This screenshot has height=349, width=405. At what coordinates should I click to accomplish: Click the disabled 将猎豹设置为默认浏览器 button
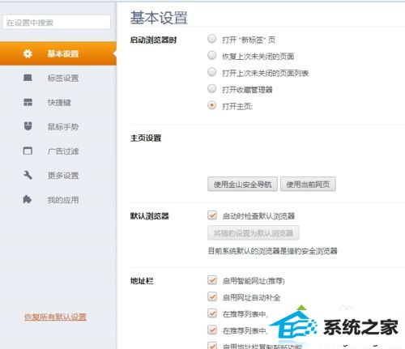point(254,232)
